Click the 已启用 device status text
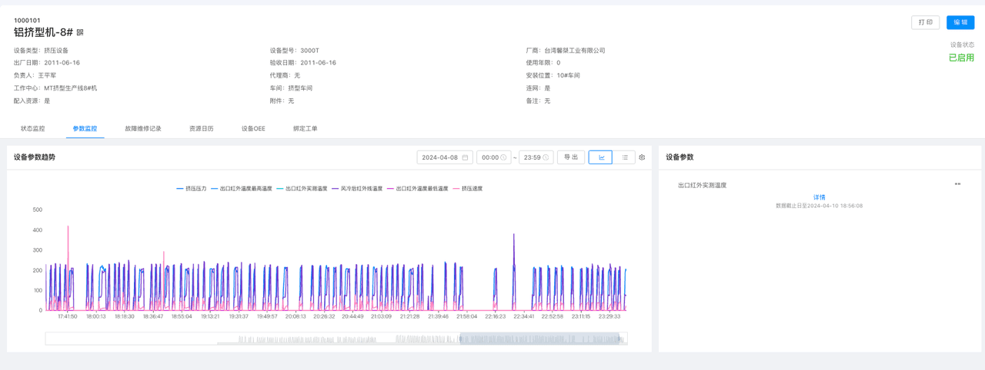 point(961,58)
